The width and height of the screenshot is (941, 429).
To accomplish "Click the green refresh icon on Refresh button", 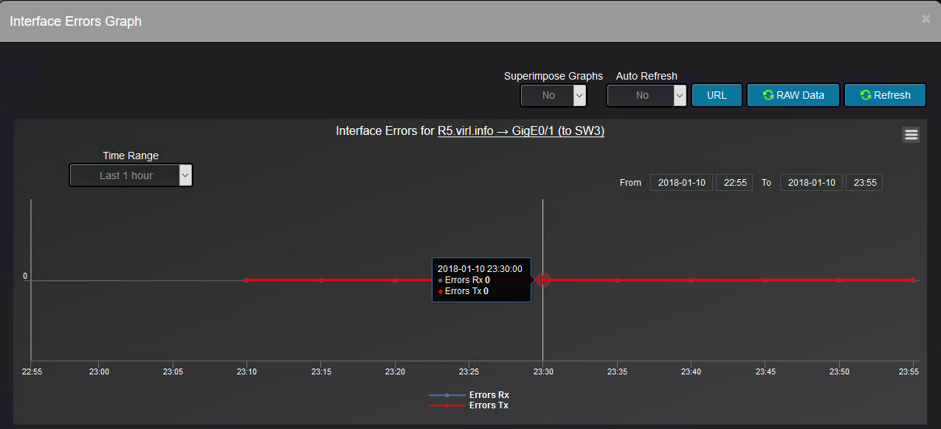I will [x=866, y=95].
